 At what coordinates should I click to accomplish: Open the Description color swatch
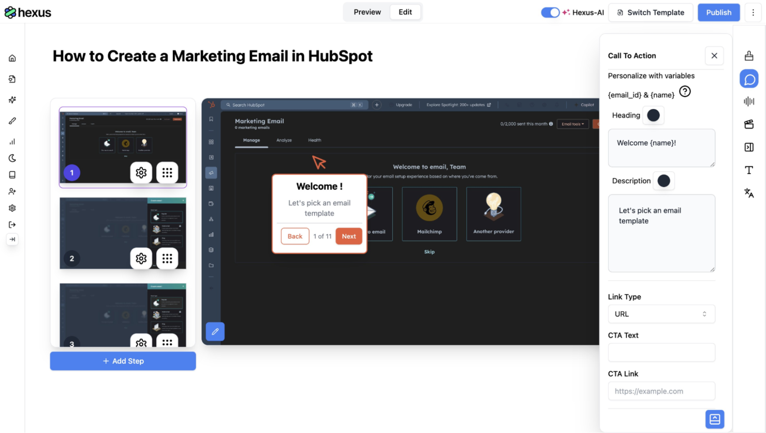pyautogui.click(x=664, y=181)
